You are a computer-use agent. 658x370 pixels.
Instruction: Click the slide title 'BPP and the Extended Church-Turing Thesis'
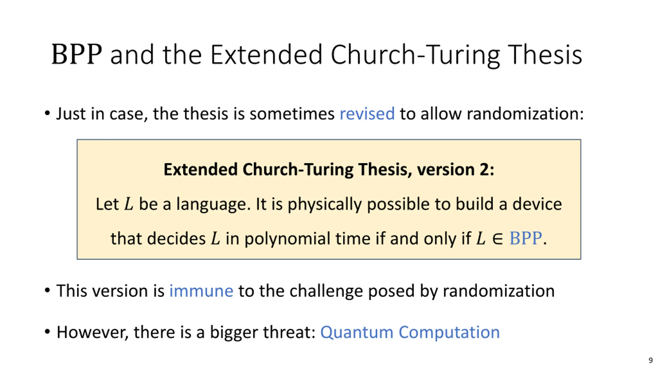pos(317,55)
